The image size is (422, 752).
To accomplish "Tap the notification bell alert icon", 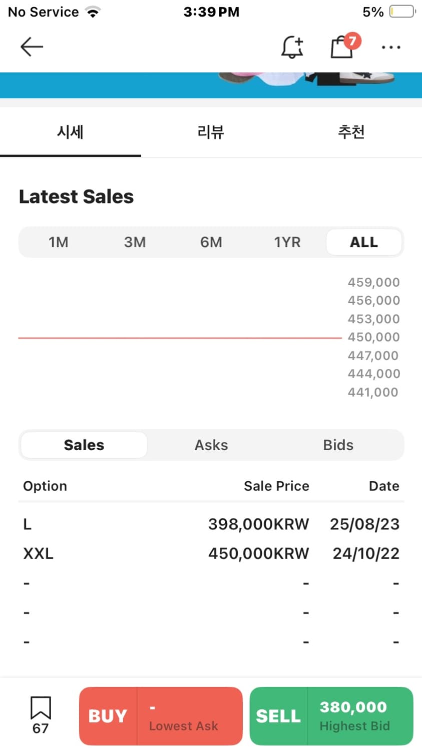I will click(x=292, y=47).
